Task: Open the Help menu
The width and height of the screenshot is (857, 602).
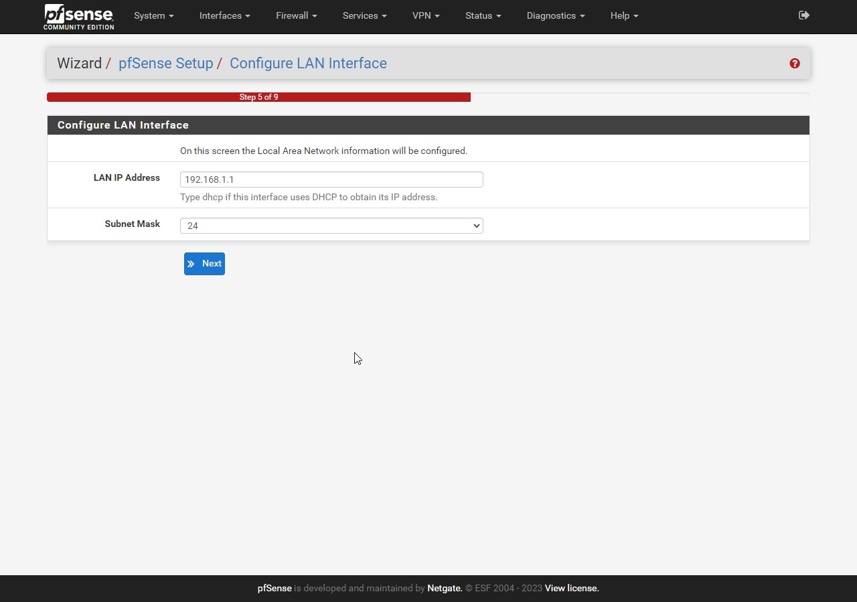Action: pyautogui.click(x=625, y=15)
